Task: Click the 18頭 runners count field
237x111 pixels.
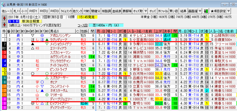Action: [71, 17]
